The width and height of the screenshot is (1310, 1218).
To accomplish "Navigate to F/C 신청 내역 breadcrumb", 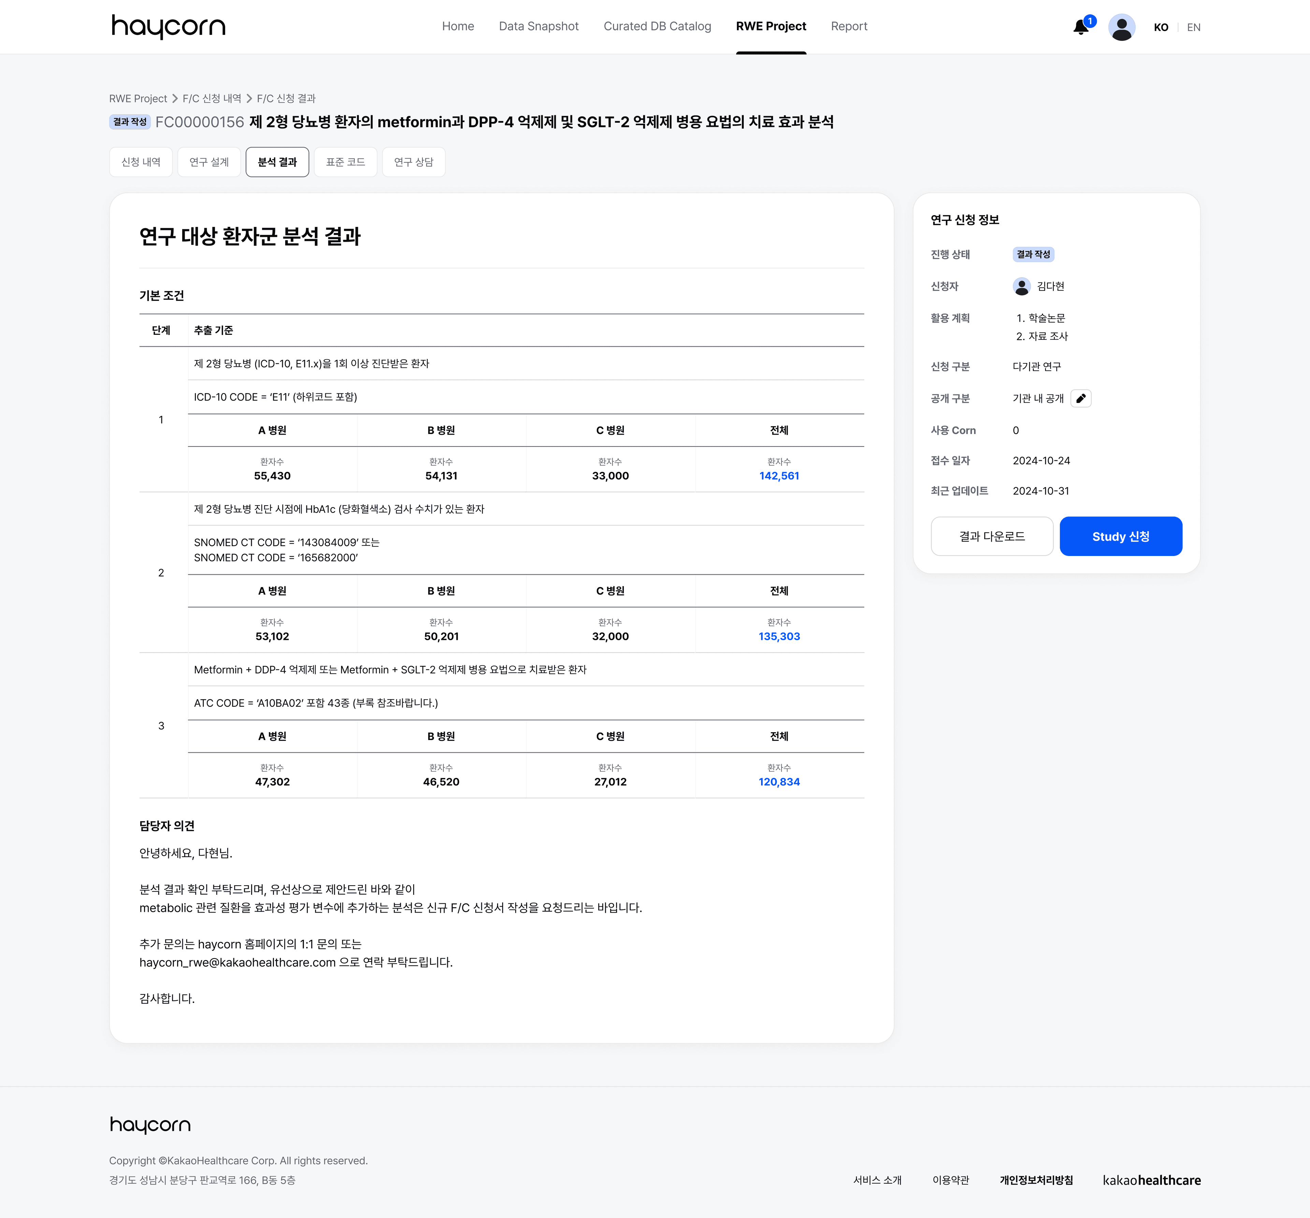I will pyautogui.click(x=213, y=98).
